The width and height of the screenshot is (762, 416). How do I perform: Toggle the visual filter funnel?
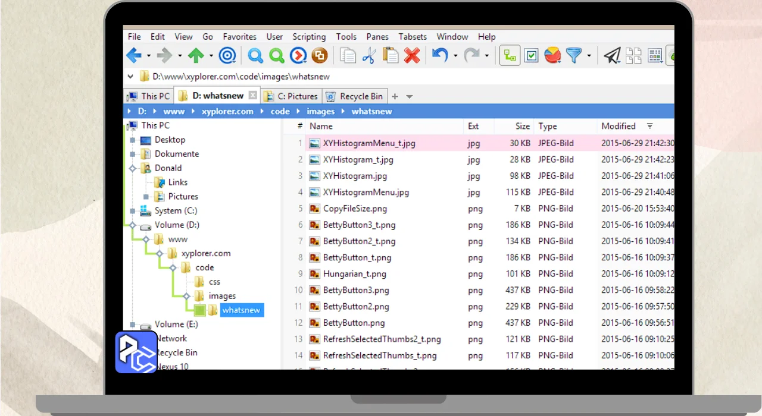click(573, 56)
